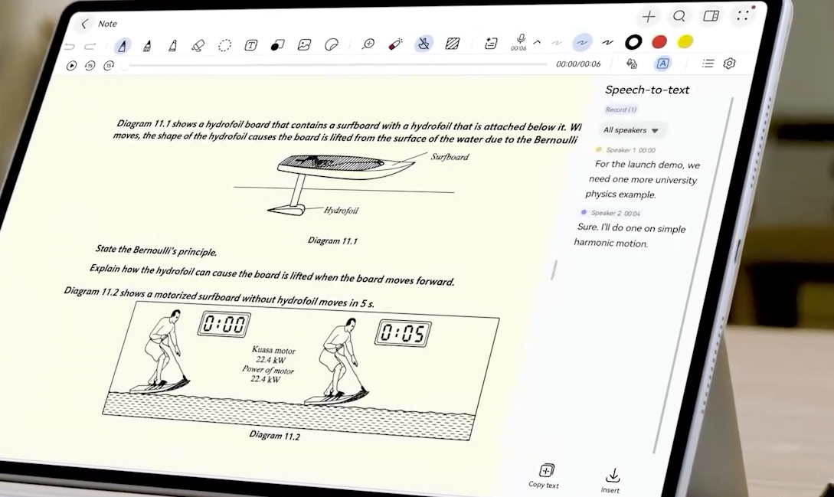This screenshot has width=834, height=497.
Task: Pick the yellow pen color
Action: [685, 41]
